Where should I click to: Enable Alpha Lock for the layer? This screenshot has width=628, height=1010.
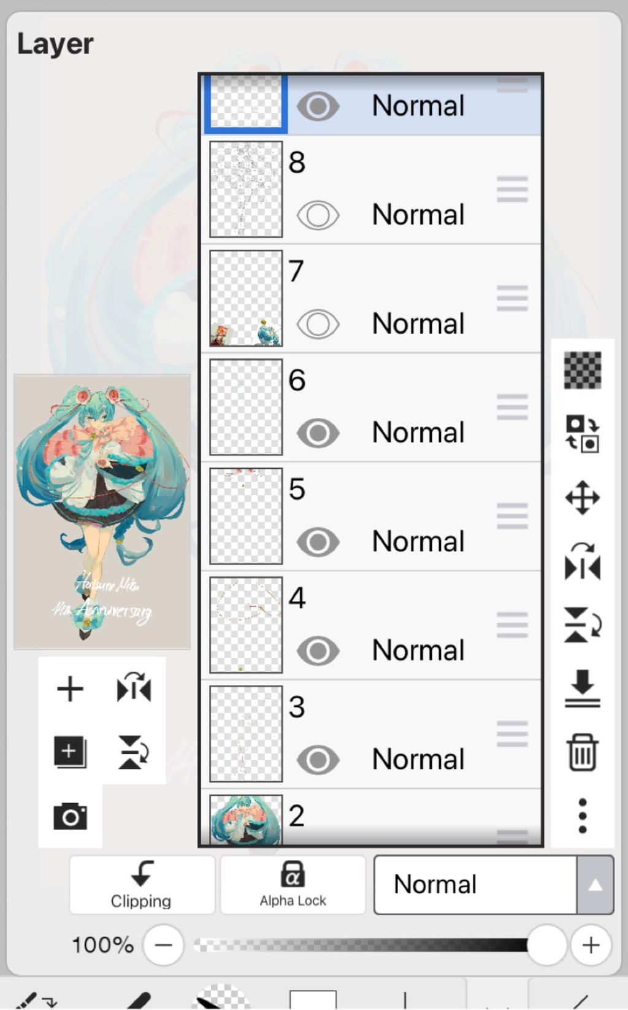point(293,885)
